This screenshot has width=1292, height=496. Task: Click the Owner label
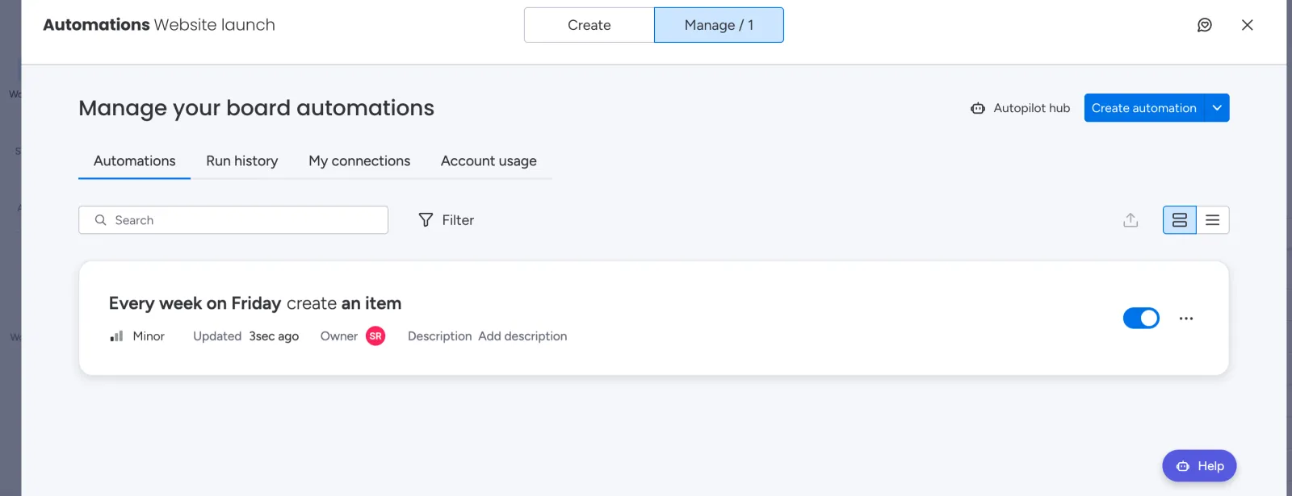[x=339, y=336]
